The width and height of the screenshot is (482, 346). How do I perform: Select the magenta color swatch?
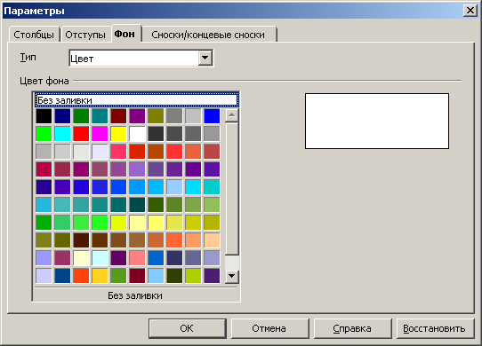[100, 134]
